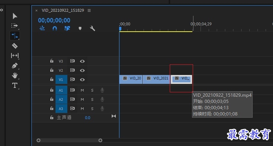Toggle V1 track targeting
The width and height of the screenshot is (273, 146).
point(61,79)
